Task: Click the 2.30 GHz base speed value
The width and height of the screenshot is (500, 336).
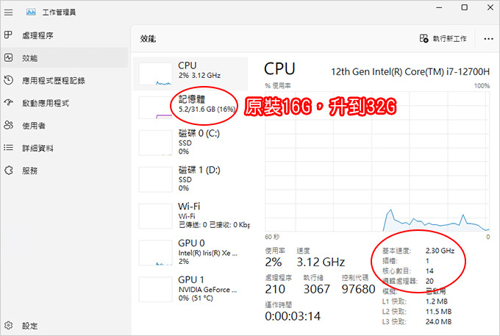Action: [x=440, y=251]
